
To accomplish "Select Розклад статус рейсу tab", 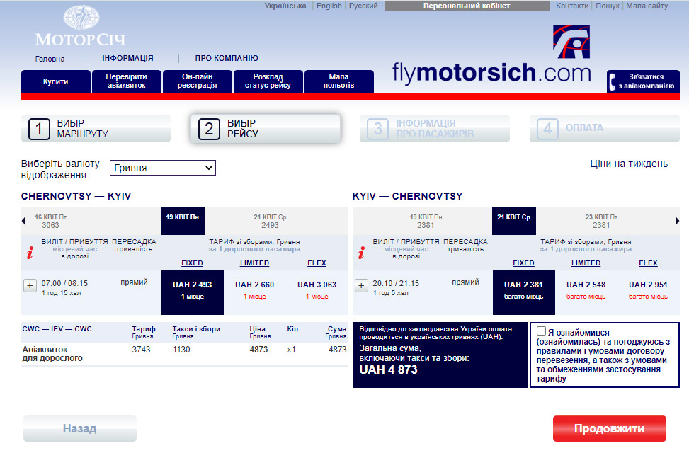I will point(268,81).
